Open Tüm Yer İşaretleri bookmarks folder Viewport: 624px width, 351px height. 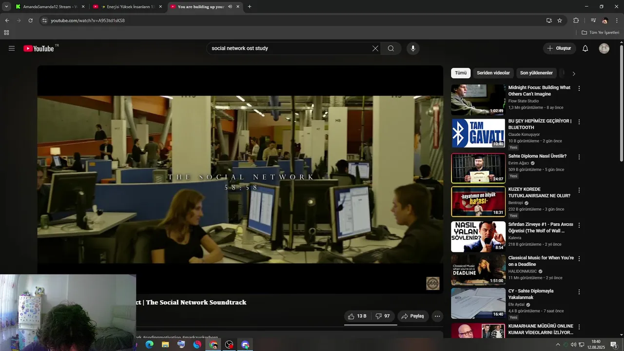pos(600,33)
